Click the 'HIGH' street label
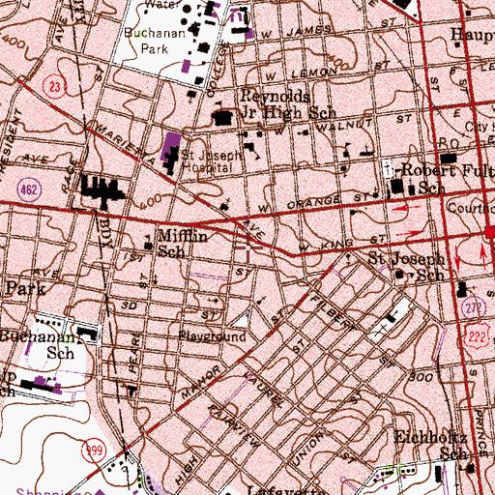This screenshot has width=495, height=495. pos(187,470)
